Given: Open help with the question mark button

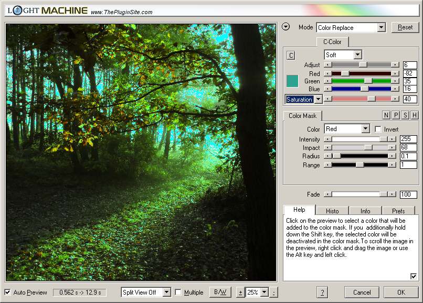Looking at the screenshot, I should coord(322,292).
